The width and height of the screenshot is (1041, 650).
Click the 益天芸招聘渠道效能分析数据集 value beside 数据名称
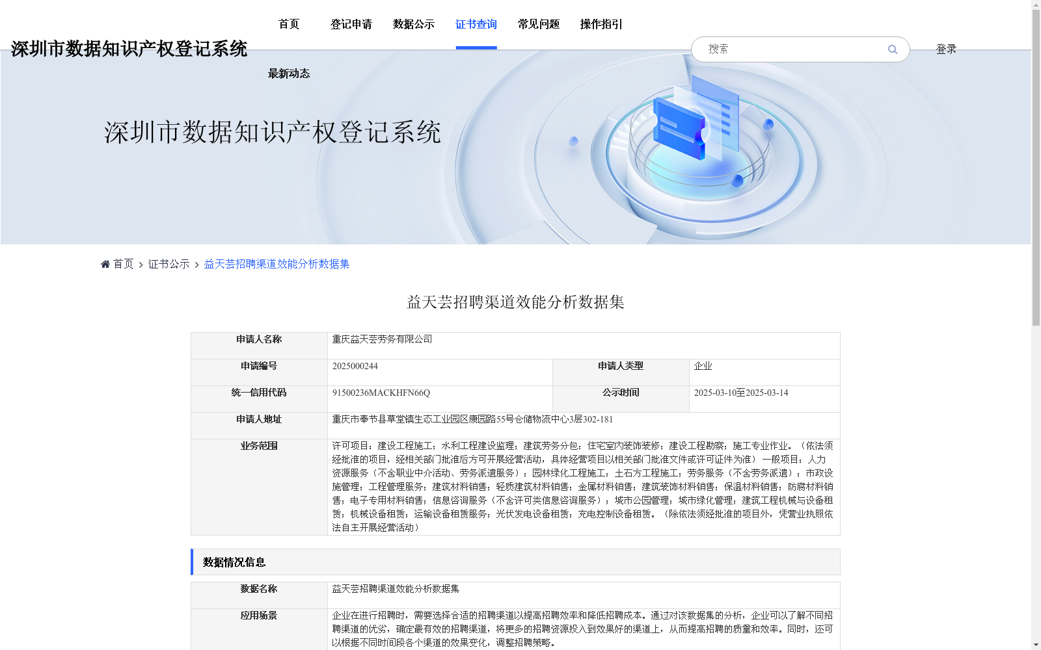click(x=396, y=589)
